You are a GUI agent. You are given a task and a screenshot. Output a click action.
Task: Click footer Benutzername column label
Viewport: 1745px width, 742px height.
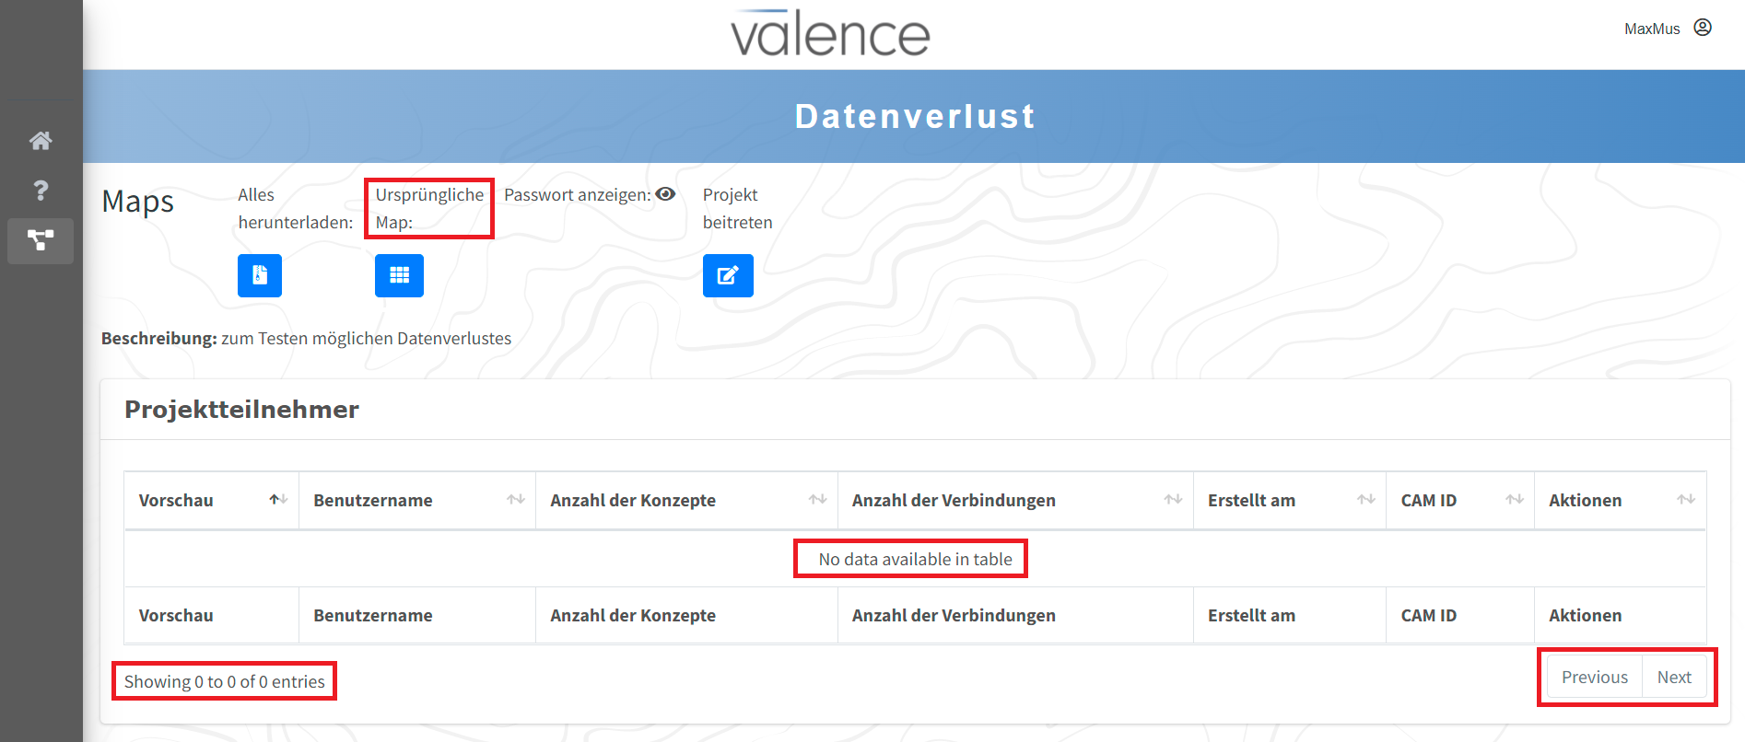click(373, 615)
